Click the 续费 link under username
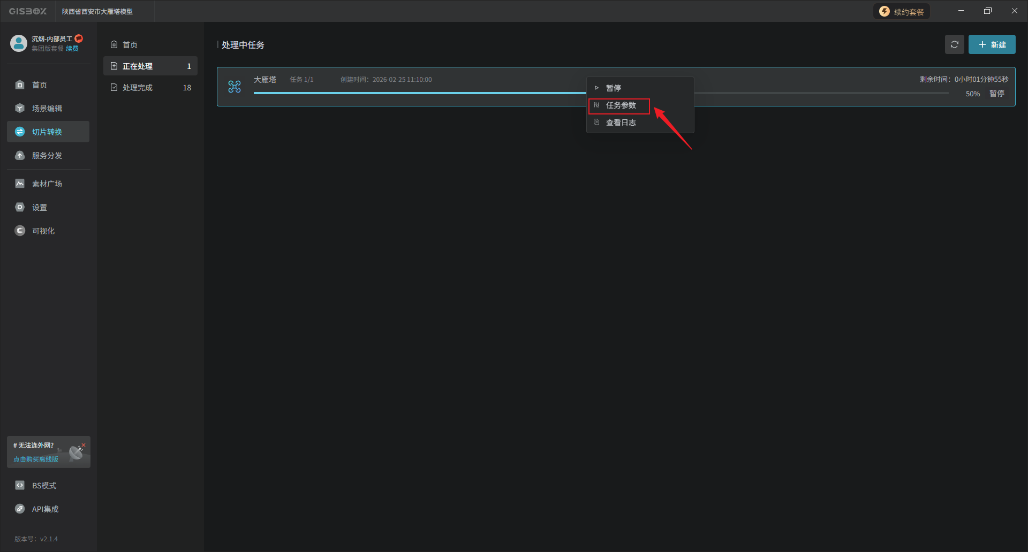The height and width of the screenshot is (552, 1028). [72, 49]
